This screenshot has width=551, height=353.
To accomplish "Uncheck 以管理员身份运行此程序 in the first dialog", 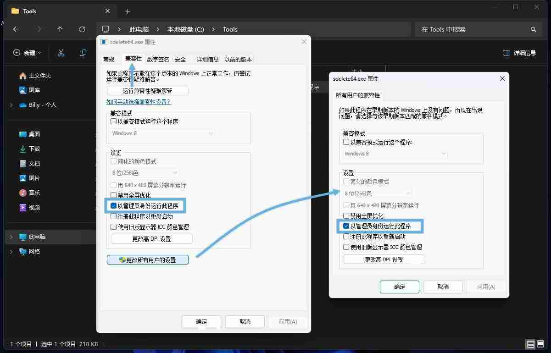I will 113,205.
